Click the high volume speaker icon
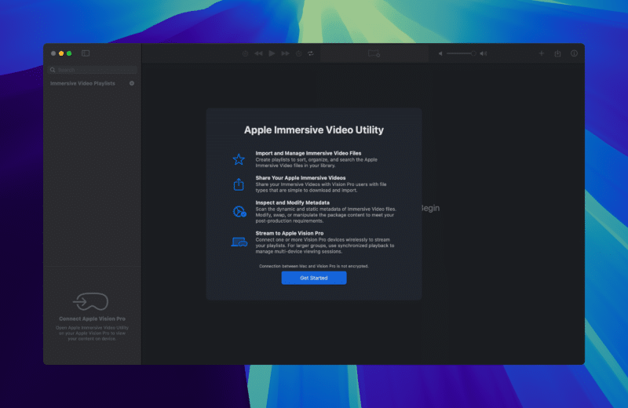The height and width of the screenshot is (408, 628). [x=484, y=53]
